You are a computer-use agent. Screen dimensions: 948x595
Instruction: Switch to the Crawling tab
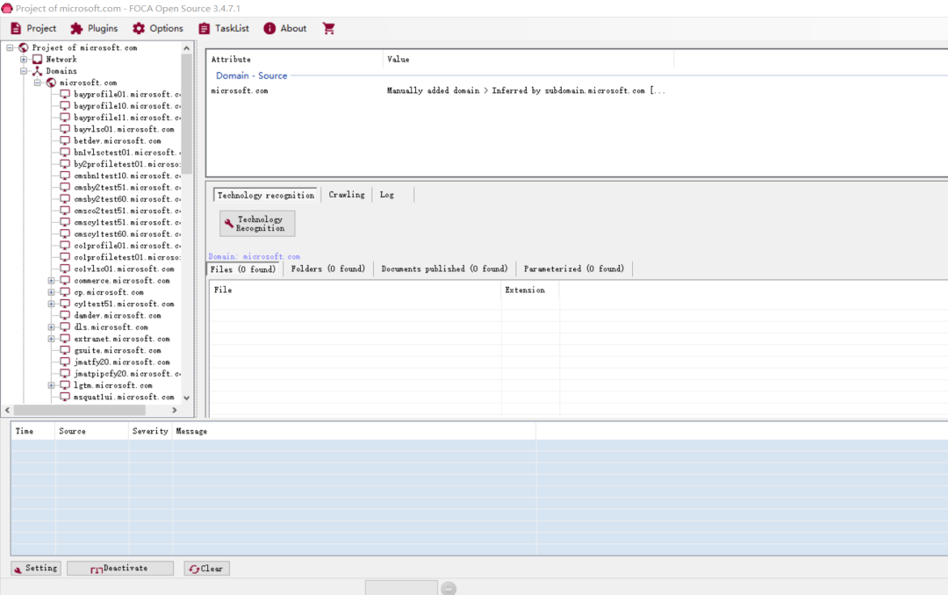347,195
